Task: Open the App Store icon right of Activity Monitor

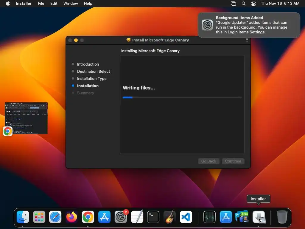Action: pos(226,217)
